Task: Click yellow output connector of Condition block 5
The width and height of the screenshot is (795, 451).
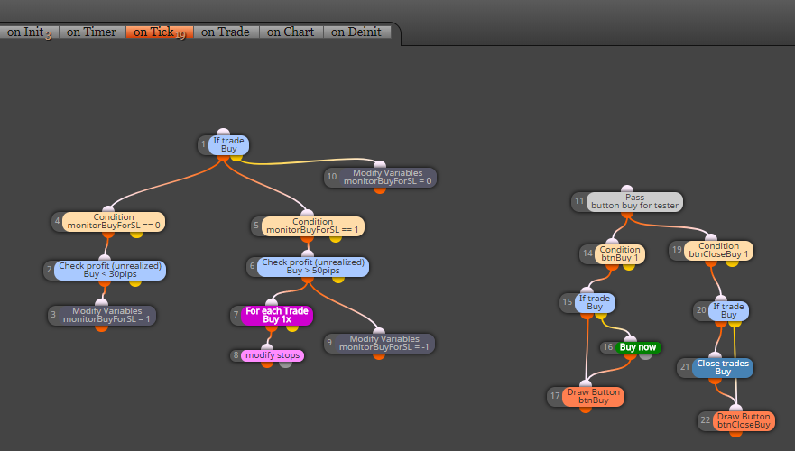Action: [335, 238]
